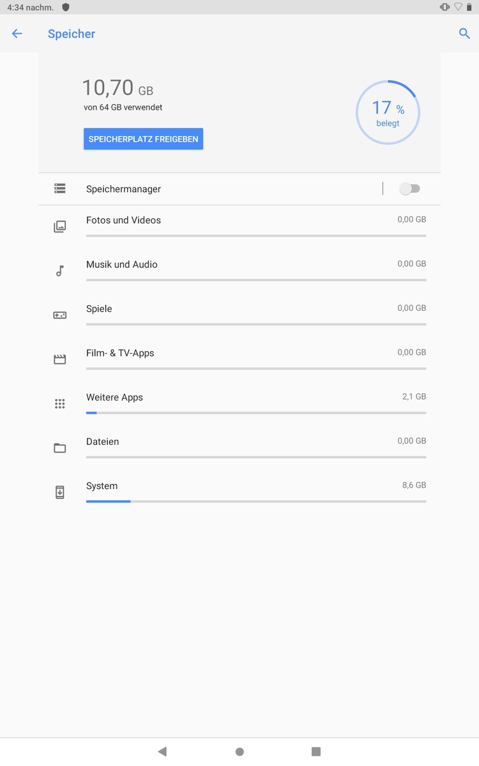Tap the Speichermanager storage icon
Screen dimensions: 479x766
click(x=60, y=189)
